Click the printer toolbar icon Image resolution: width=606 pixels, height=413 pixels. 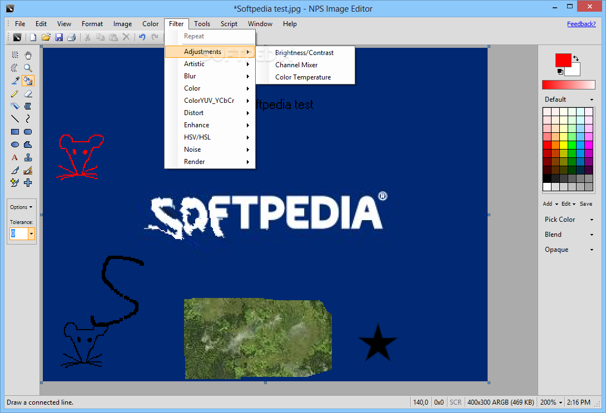coord(72,37)
